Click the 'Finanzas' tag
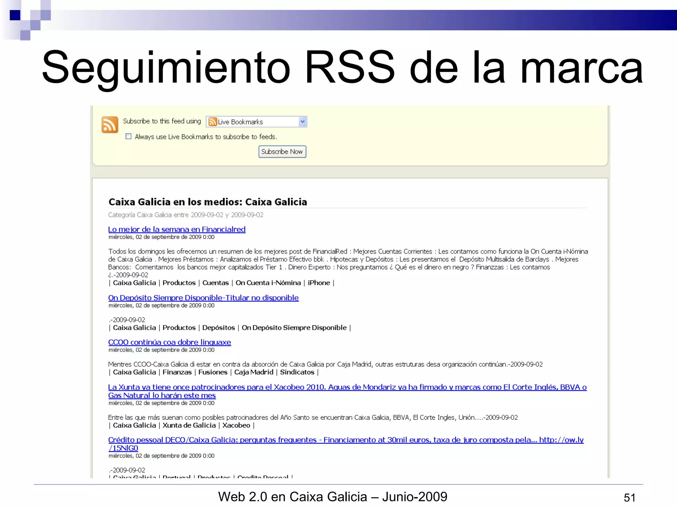The image size is (677, 507). click(177, 372)
